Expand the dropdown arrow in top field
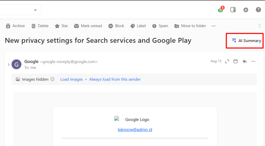Image resolution: width=265 pixels, height=146 pixels. click(35, 10)
